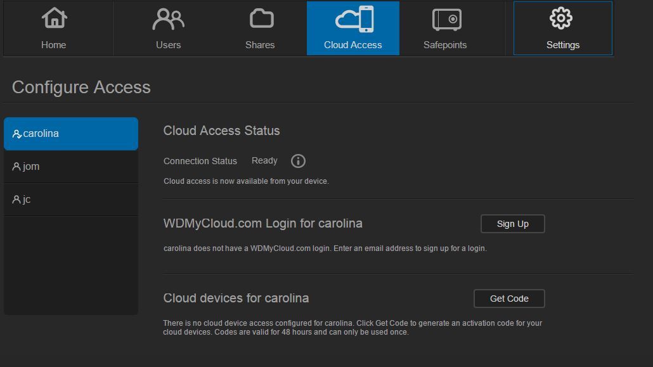
Task: Click the Home house icon
Action: click(x=54, y=18)
